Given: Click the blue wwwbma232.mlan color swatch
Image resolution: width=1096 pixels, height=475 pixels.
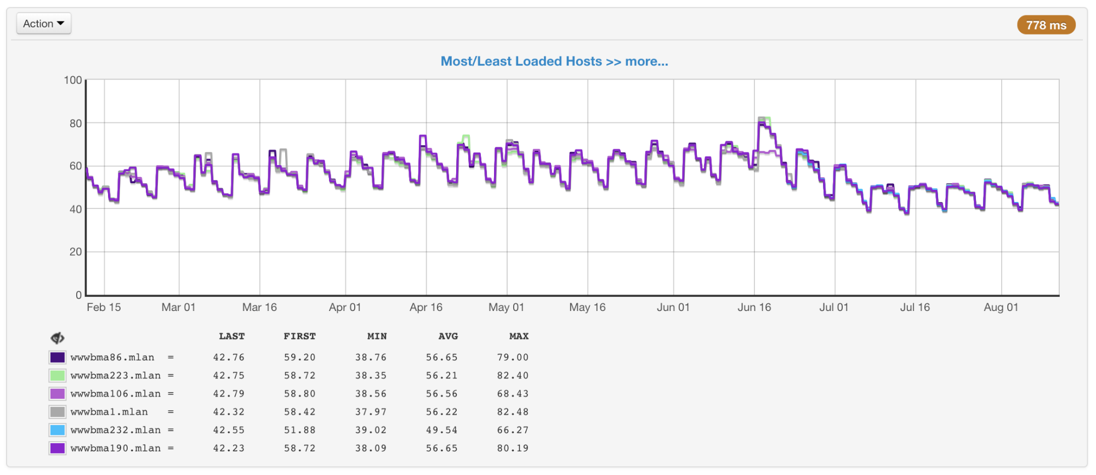Looking at the screenshot, I should coord(58,430).
